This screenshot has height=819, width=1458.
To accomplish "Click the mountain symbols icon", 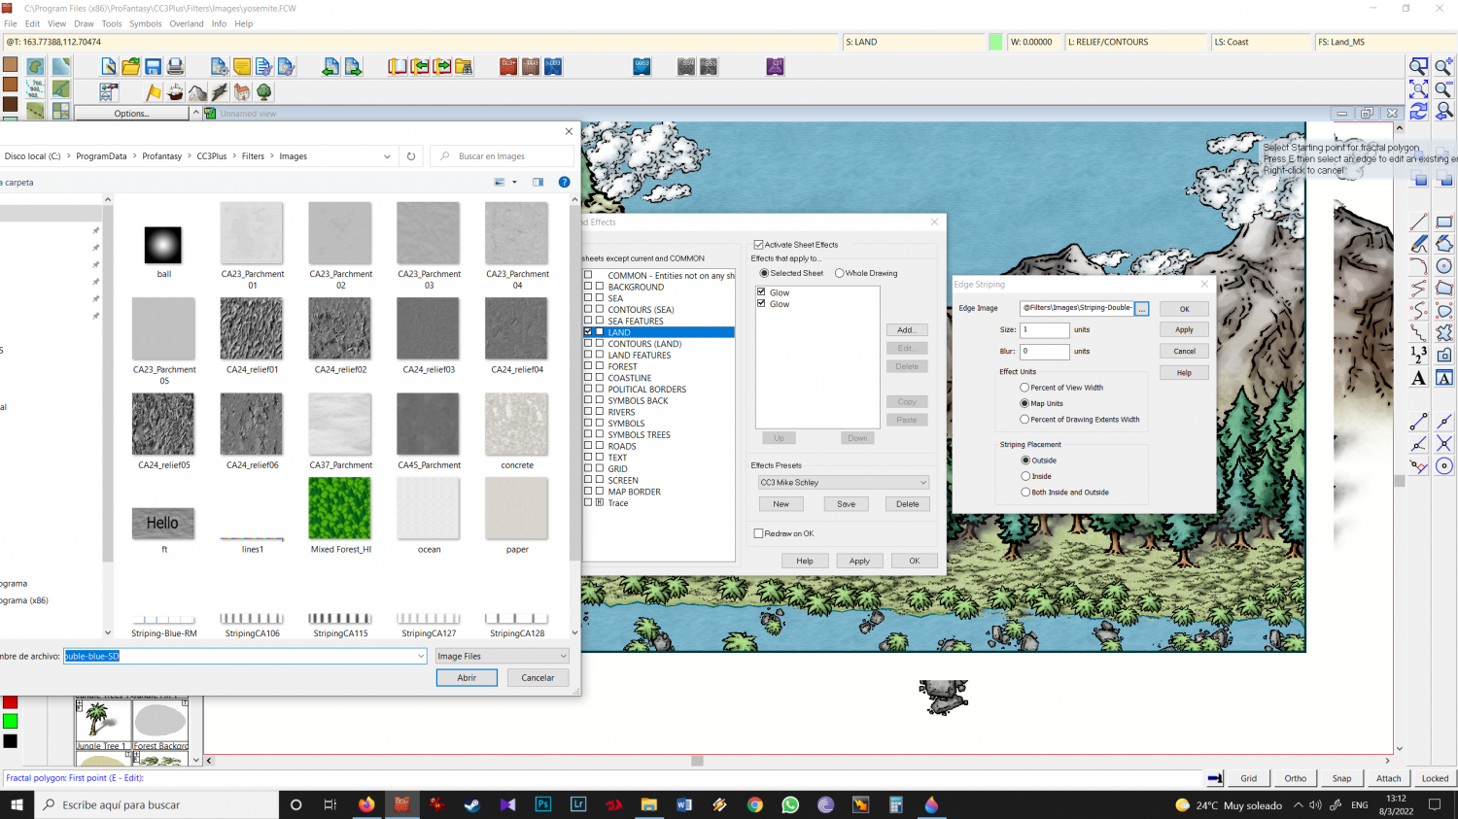I will (x=197, y=91).
